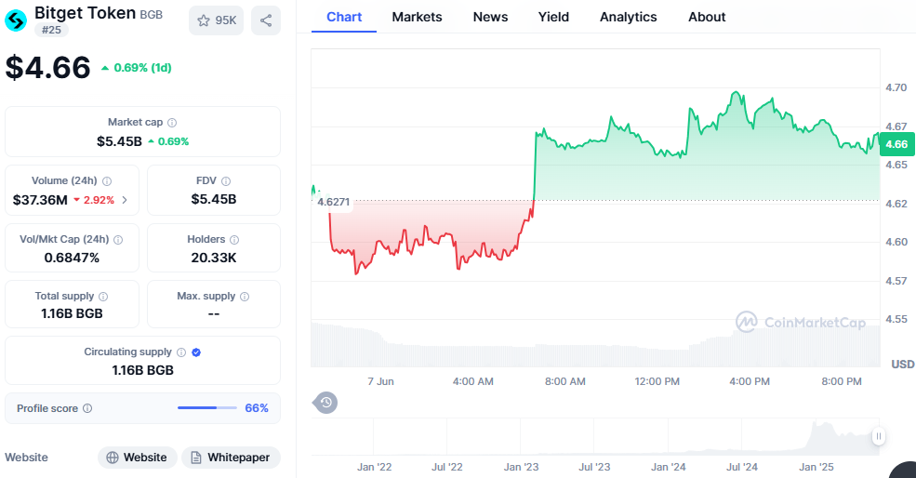Click the Profile score progress bar

[x=207, y=408]
